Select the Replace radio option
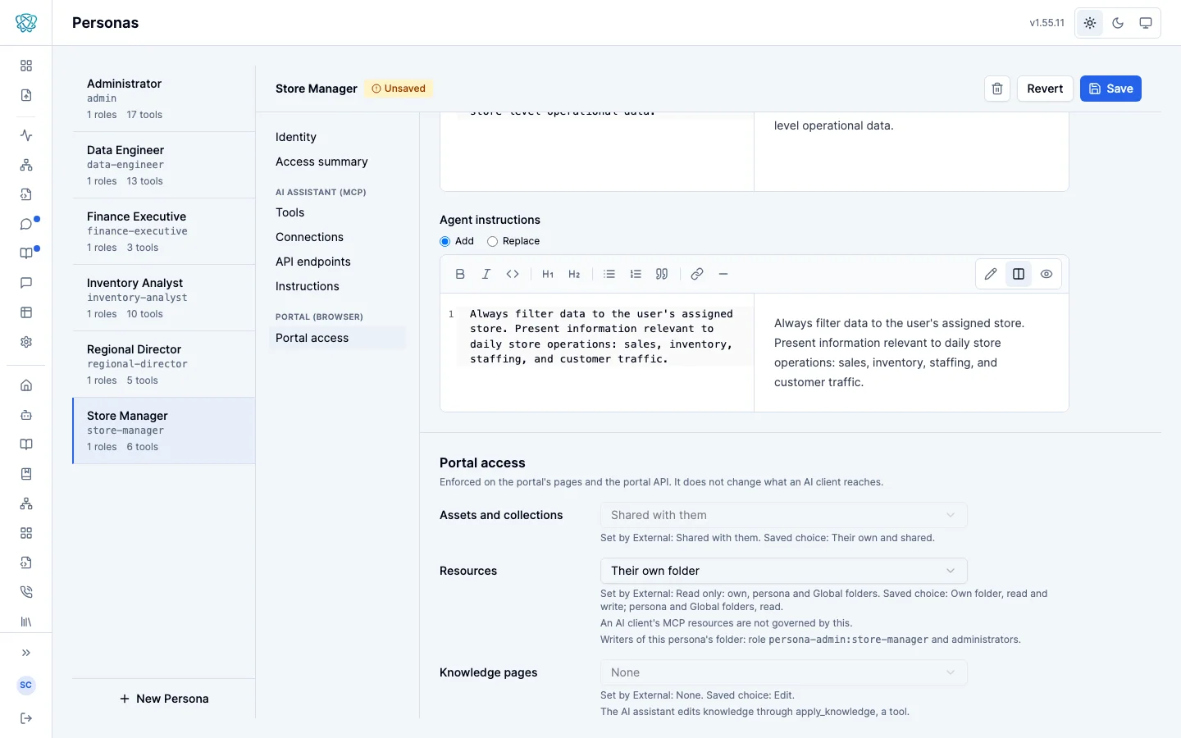The height and width of the screenshot is (738, 1181). tap(493, 241)
